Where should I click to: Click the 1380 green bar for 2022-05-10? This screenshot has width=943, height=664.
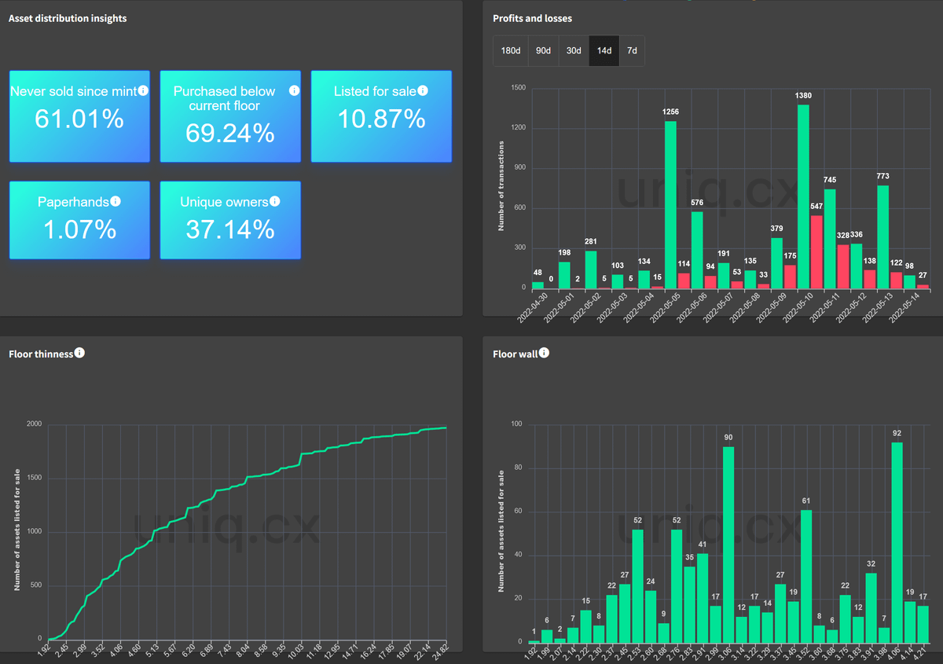click(803, 196)
